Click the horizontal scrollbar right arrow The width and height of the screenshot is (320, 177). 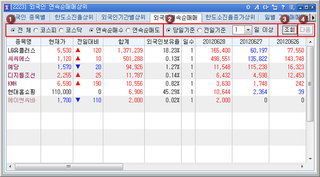[303, 167]
